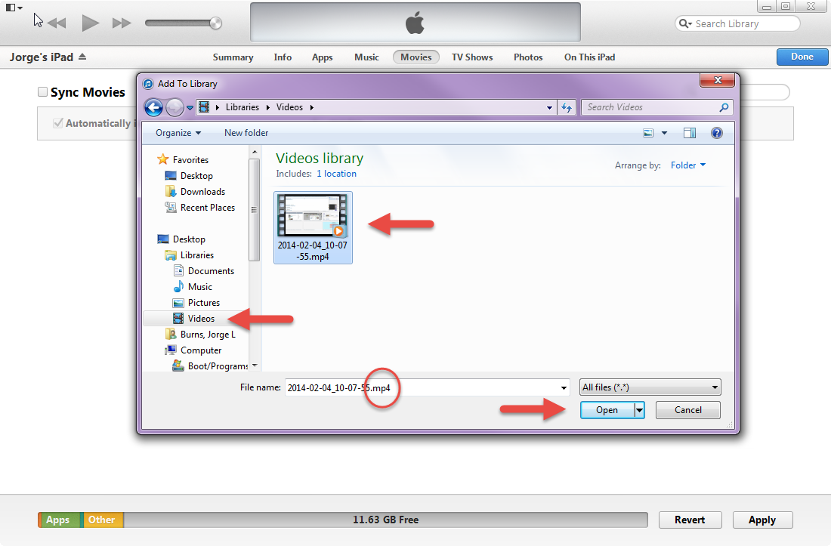831x546 pixels.
Task: Click the Open button
Action: point(607,410)
